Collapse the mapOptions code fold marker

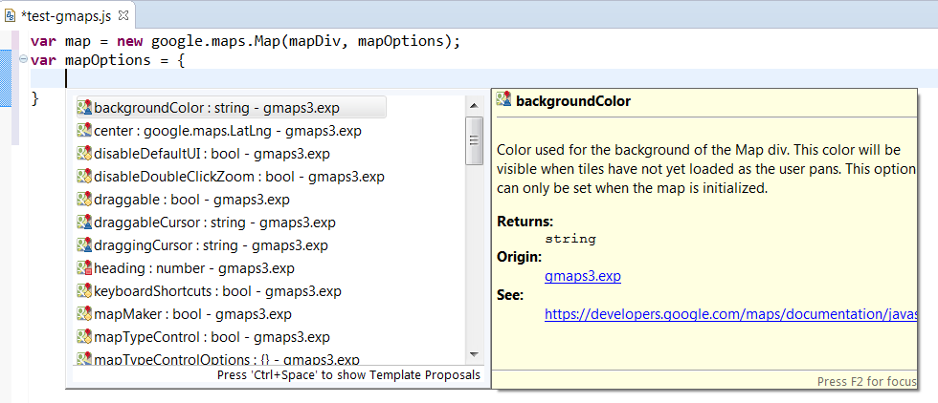[23, 58]
